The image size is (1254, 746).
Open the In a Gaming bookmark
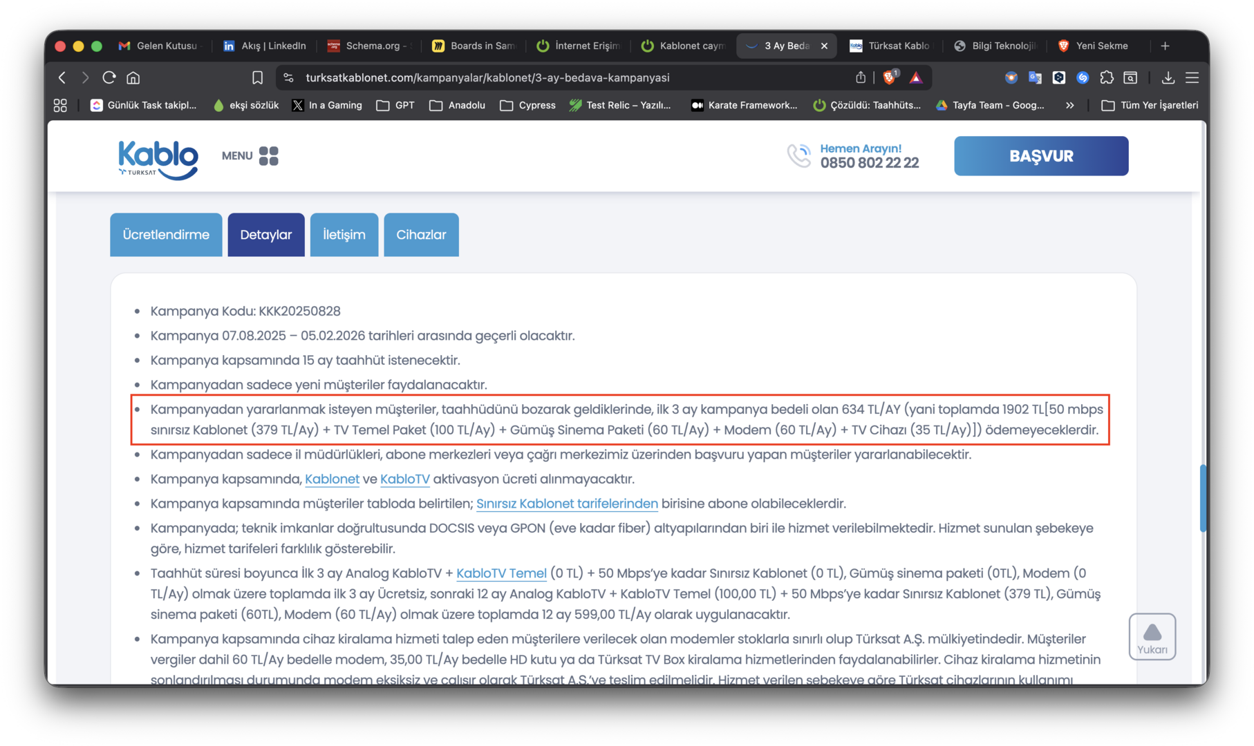coord(328,105)
